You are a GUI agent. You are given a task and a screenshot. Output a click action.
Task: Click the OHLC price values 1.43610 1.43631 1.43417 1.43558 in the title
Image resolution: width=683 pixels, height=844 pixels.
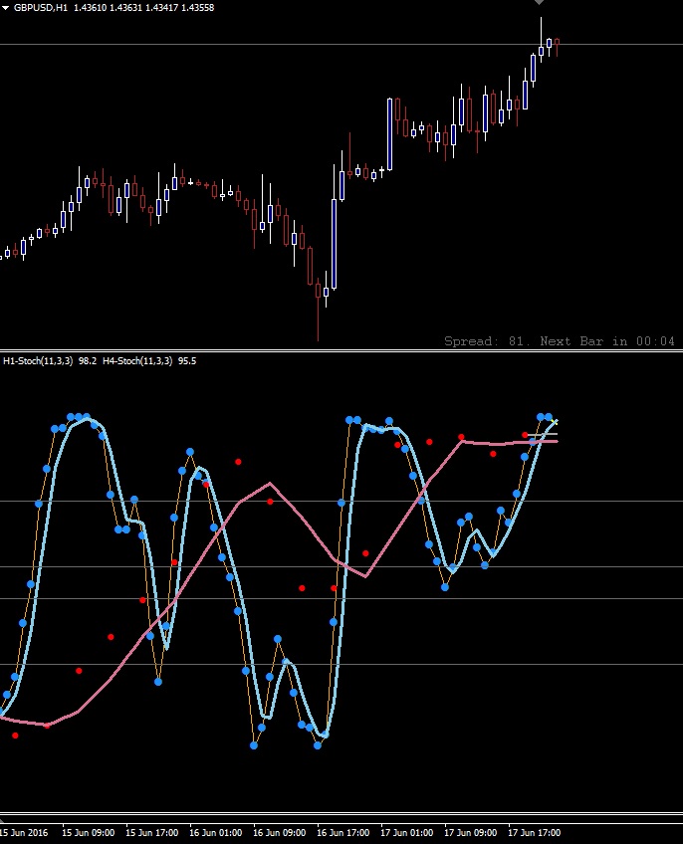143,8
